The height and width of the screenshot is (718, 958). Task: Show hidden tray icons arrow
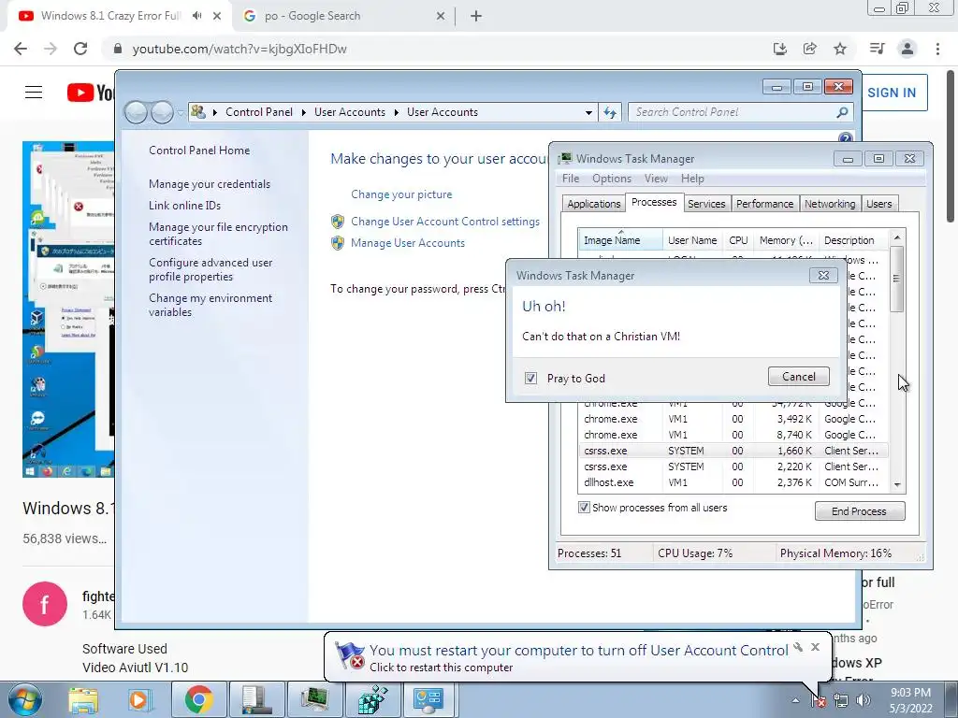tap(795, 700)
